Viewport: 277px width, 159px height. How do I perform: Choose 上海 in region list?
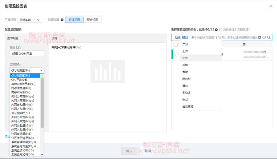tap(185, 51)
